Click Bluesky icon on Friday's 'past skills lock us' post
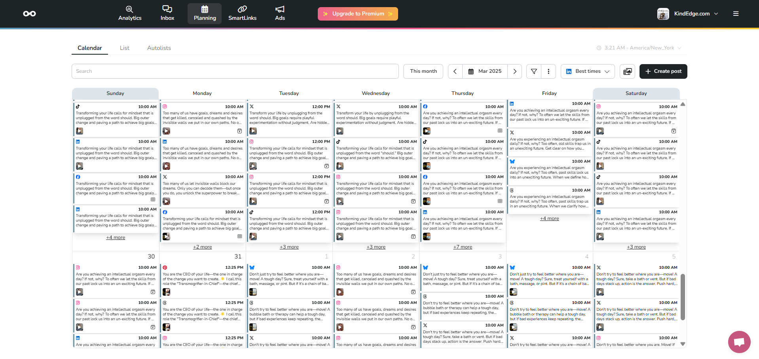759x359 pixels. (512, 161)
